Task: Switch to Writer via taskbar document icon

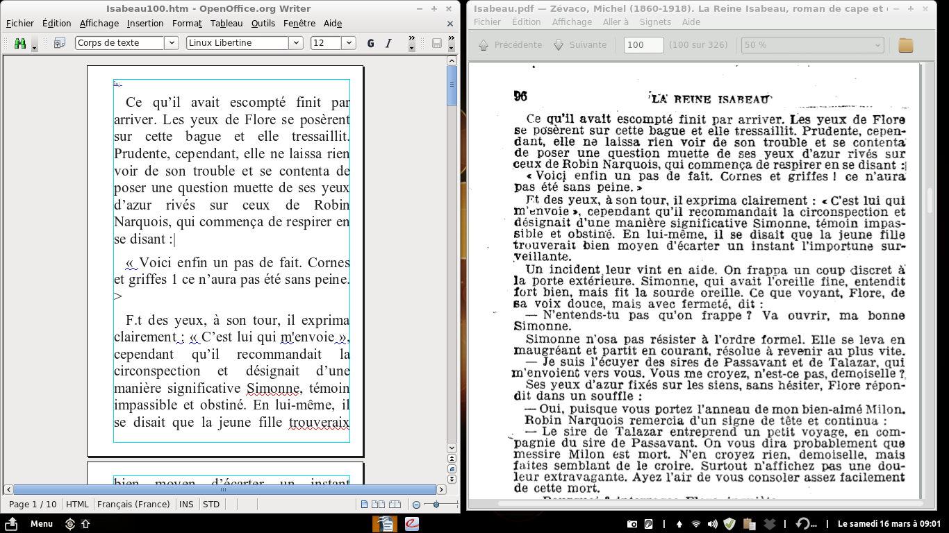Action: point(384,524)
